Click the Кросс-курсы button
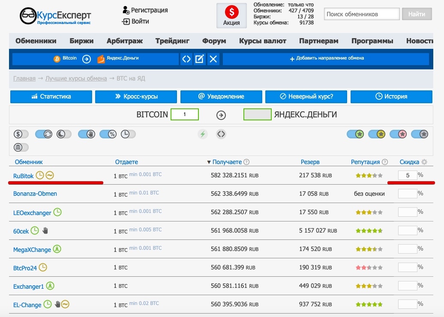 [x=136, y=96]
